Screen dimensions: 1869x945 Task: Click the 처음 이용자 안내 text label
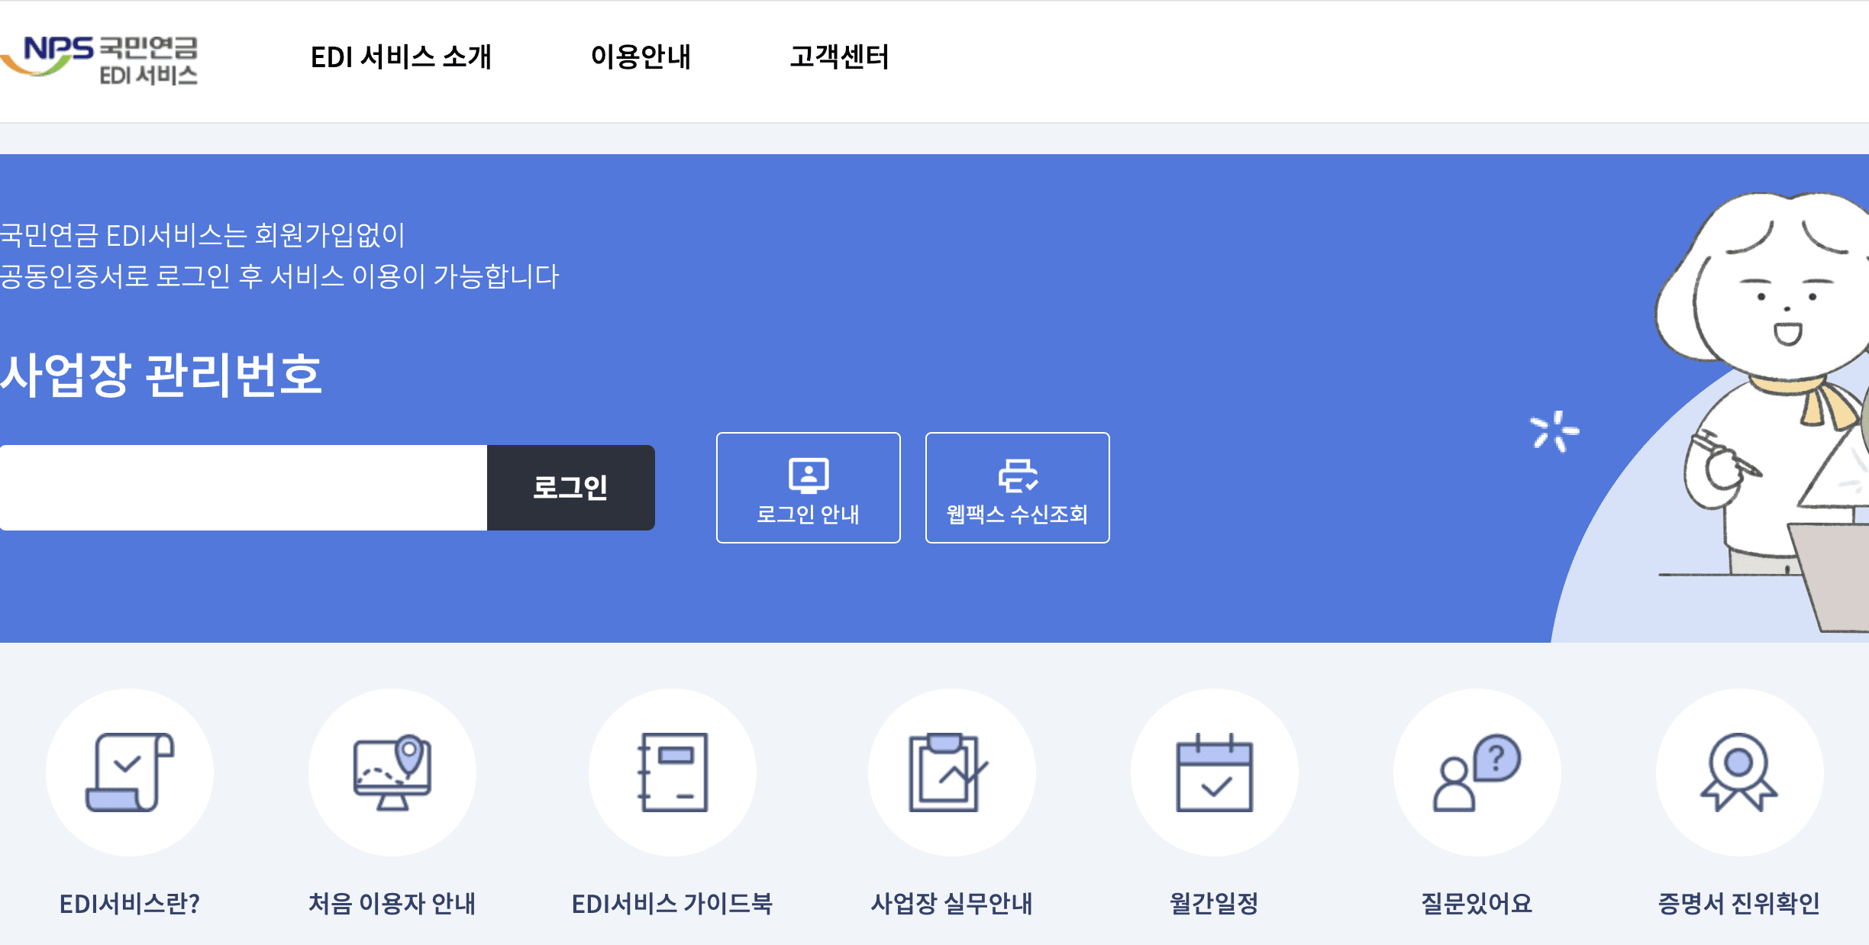(x=392, y=904)
